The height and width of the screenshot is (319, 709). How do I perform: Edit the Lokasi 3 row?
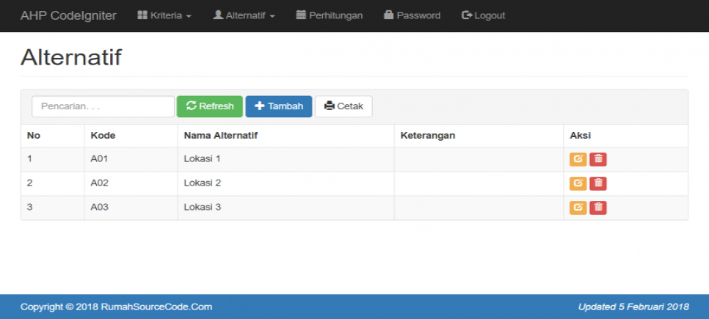pos(578,208)
